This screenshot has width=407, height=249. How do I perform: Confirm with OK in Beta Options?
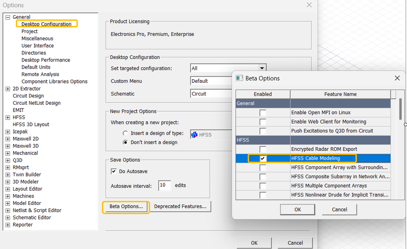click(x=297, y=209)
